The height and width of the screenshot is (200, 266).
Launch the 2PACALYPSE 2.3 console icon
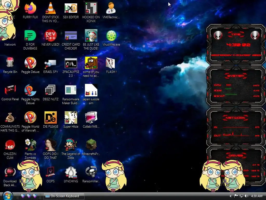71,63
